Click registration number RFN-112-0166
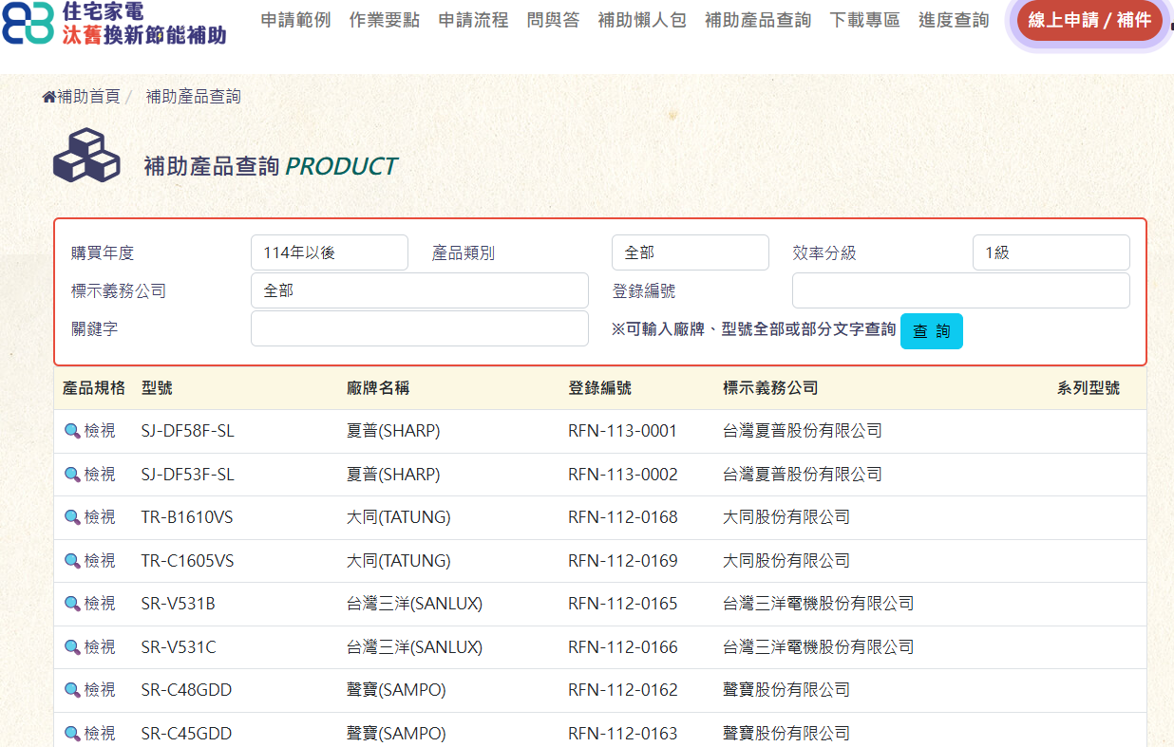This screenshot has width=1174, height=747. (x=623, y=647)
